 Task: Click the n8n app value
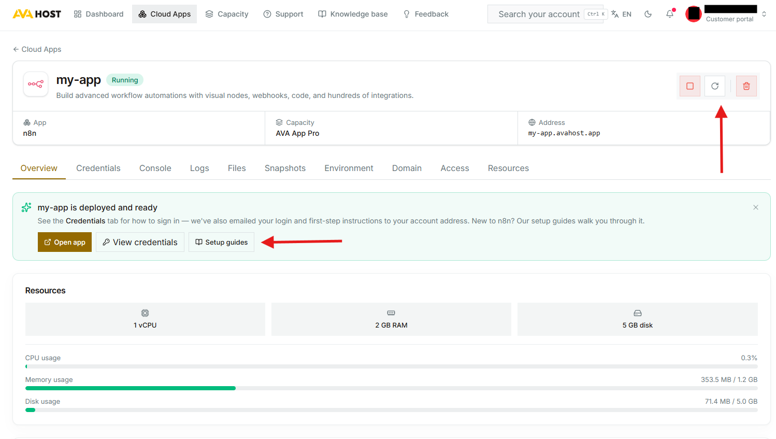pos(30,133)
